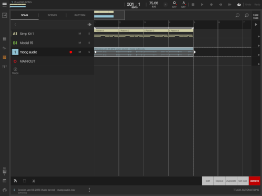Switch to the SONG tab
Screen dimensions: 262x196
tap(25, 15)
